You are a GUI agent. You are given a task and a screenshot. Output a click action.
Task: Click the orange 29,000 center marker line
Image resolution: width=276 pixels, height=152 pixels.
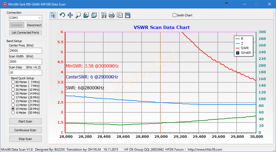160,82
